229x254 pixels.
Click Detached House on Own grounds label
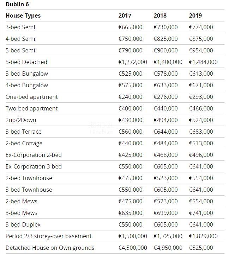coord(50,248)
